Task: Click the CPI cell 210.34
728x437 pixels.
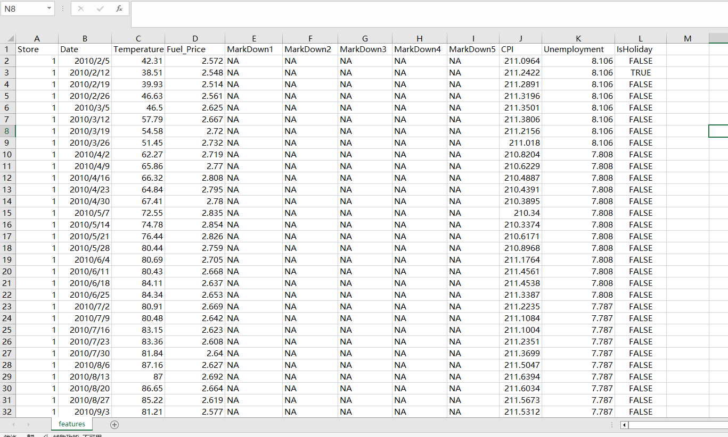Action: 521,213
